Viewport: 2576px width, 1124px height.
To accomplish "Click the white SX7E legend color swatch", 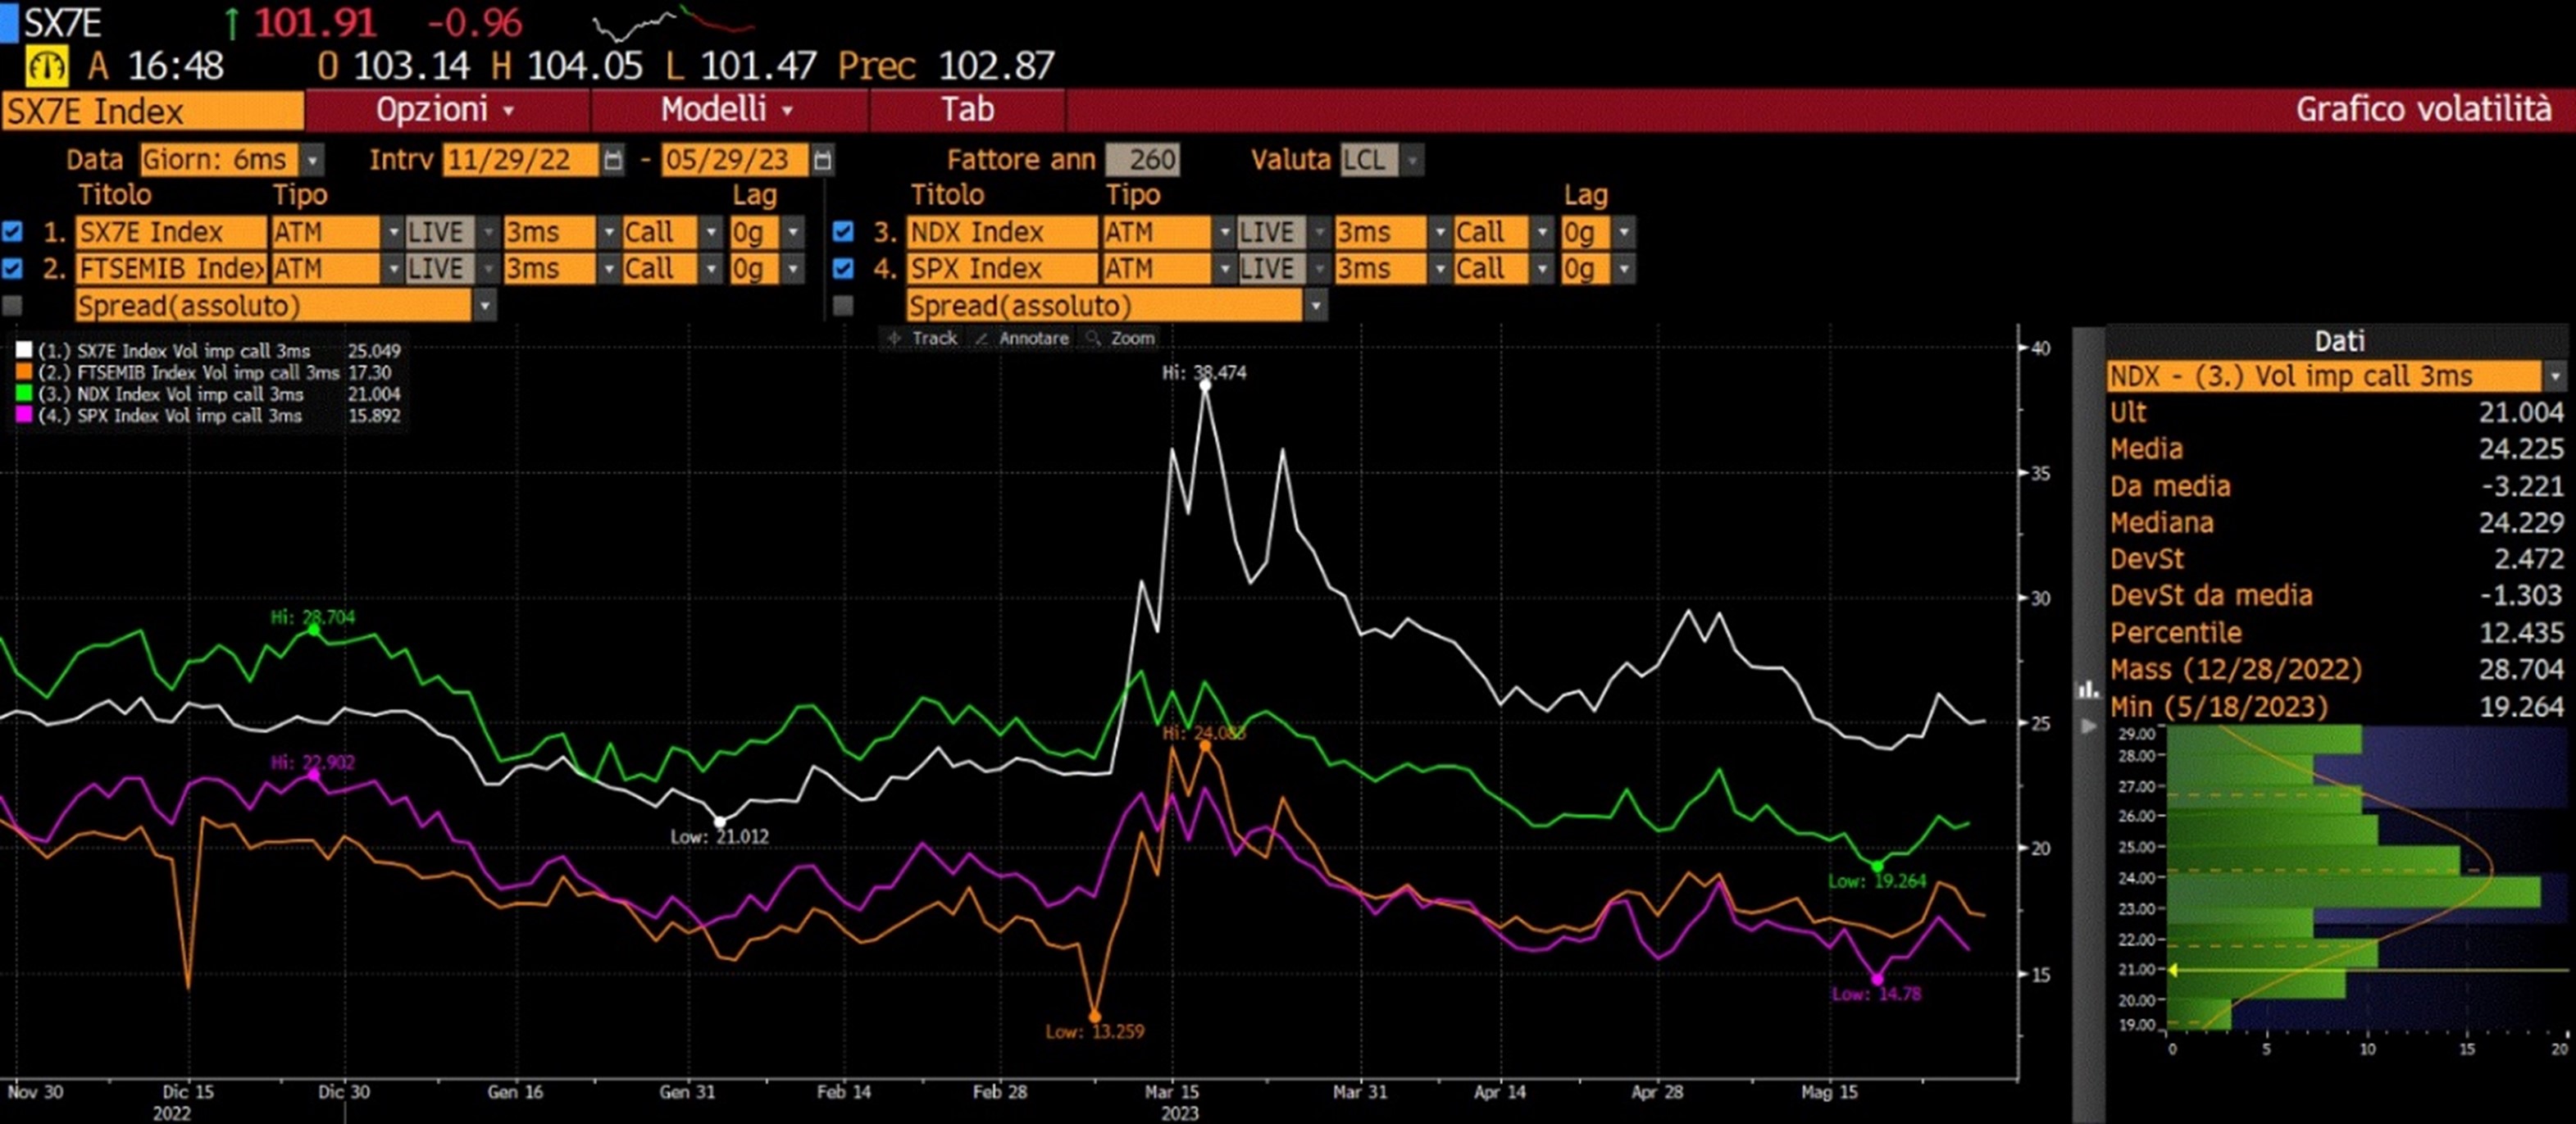I will point(24,351).
